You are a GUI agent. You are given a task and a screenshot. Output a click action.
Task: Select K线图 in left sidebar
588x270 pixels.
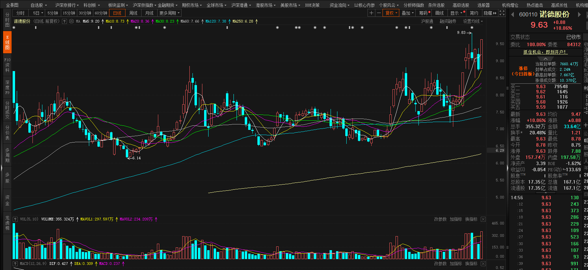(7, 42)
